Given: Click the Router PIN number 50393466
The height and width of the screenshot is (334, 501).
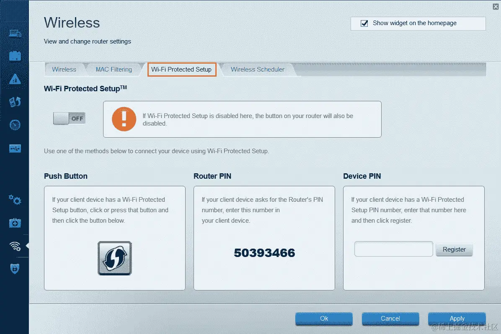Looking at the screenshot, I should click(265, 253).
